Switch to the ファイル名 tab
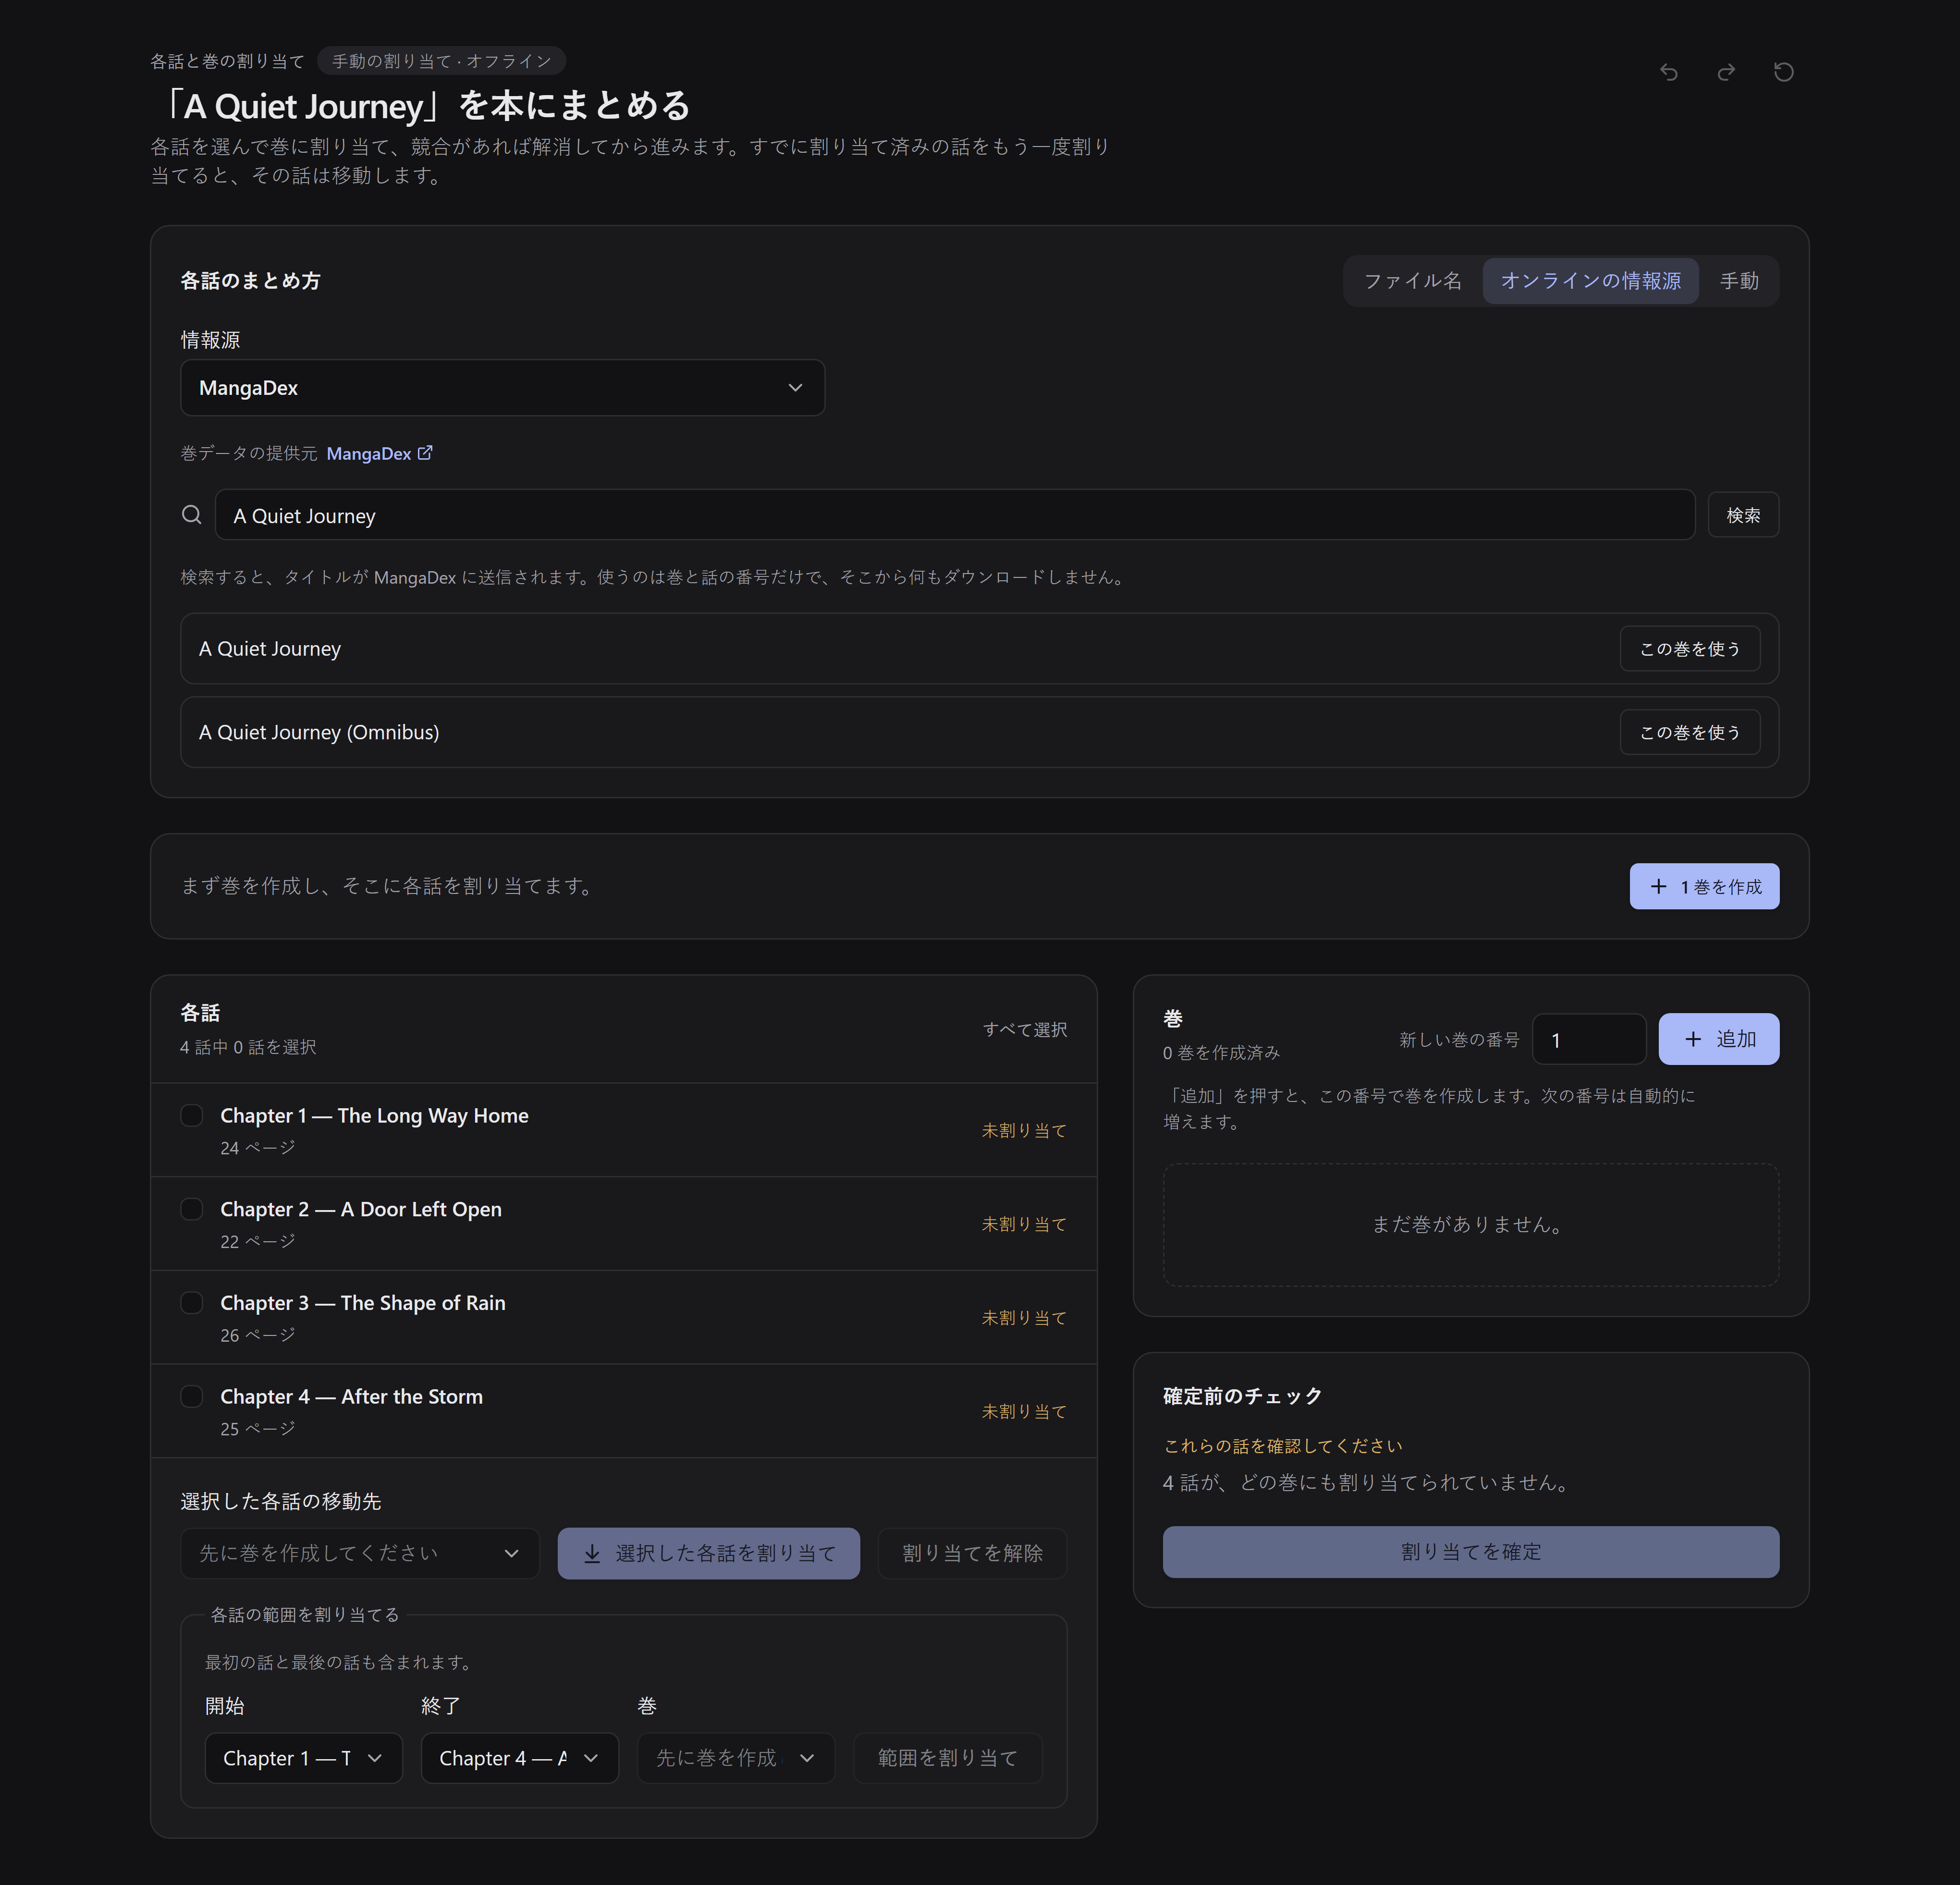Screen dimensions: 1960x1885 pyautogui.click(x=1412, y=281)
